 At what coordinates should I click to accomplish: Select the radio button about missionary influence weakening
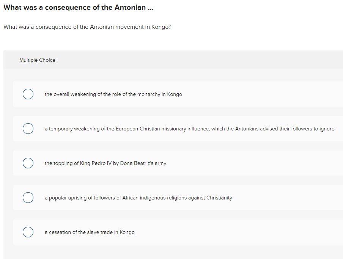click(x=28, y=129)
